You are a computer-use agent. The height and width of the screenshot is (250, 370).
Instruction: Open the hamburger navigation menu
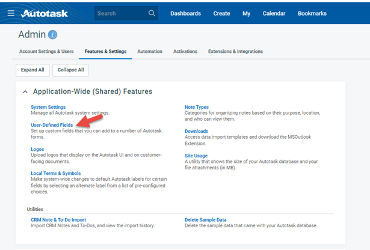(x=11, y=13)
